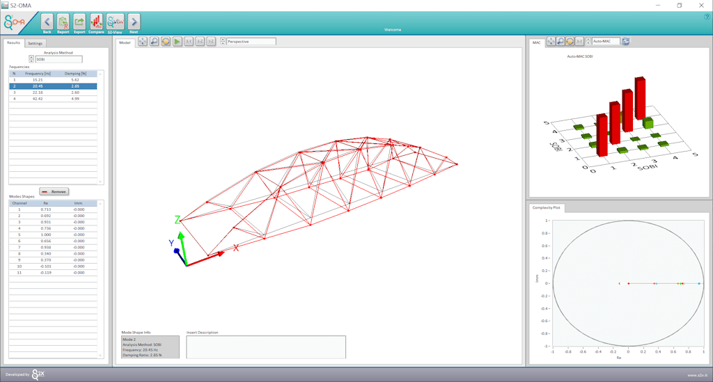Open the Results tab

coord(14,42)
